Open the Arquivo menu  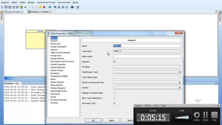pyautogui.click(x=6, y=2)
